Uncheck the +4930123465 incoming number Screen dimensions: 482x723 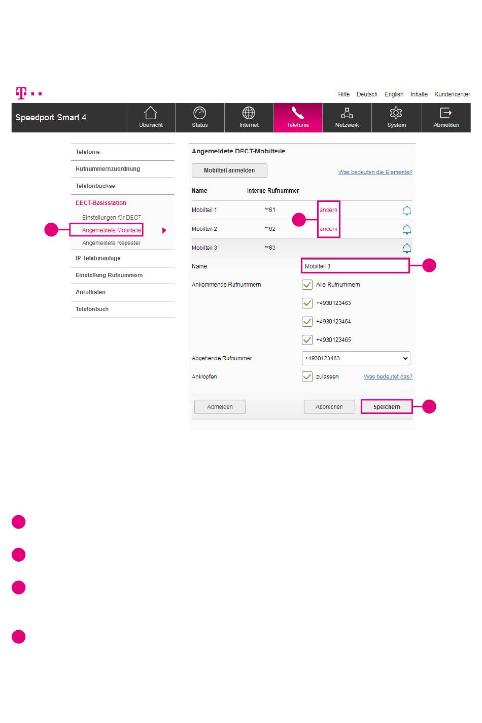pyautogui.click(x=307, y=339)
